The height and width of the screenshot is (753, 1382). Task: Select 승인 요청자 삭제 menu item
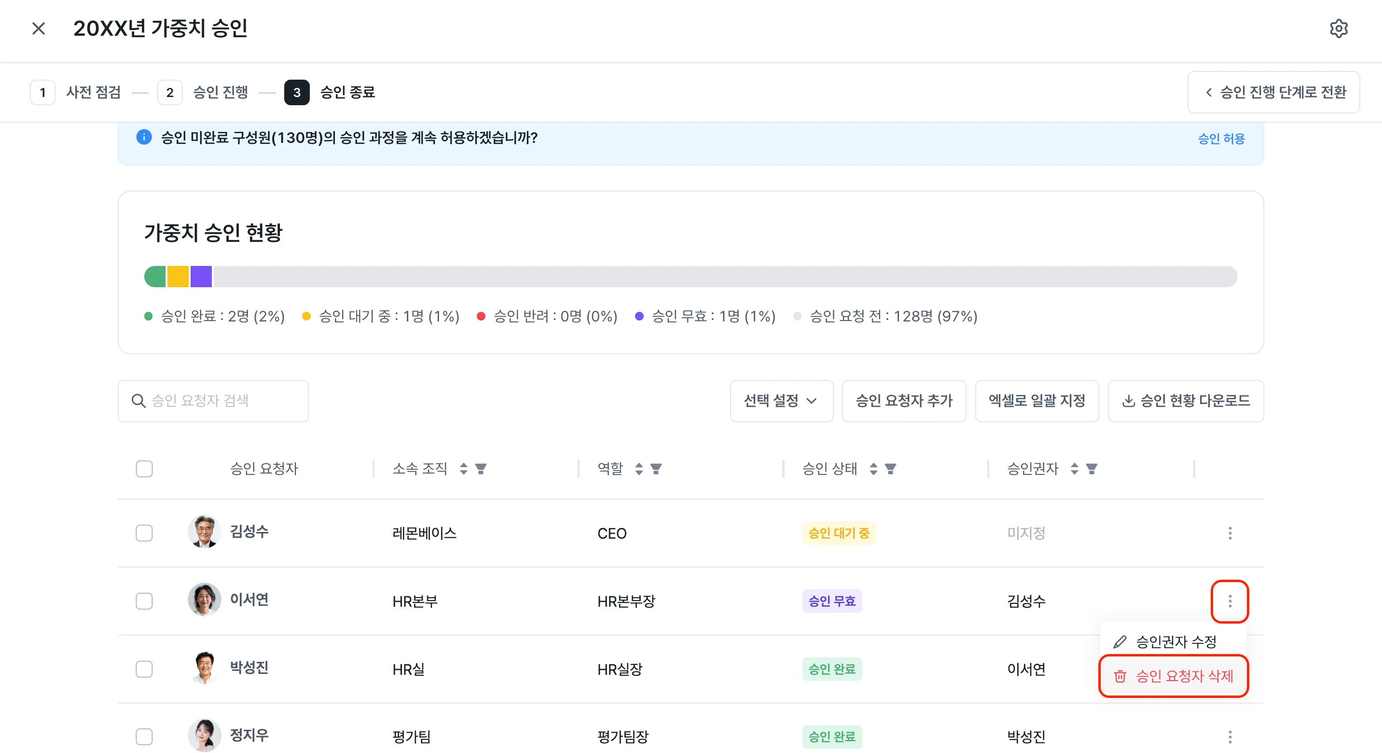pos(1174,676)
